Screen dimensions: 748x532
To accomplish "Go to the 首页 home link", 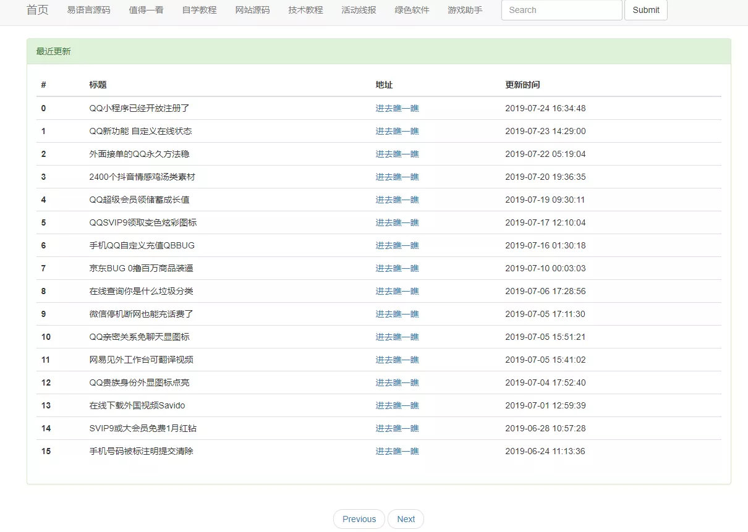I will pyautogui.click(x=37, y=10).
